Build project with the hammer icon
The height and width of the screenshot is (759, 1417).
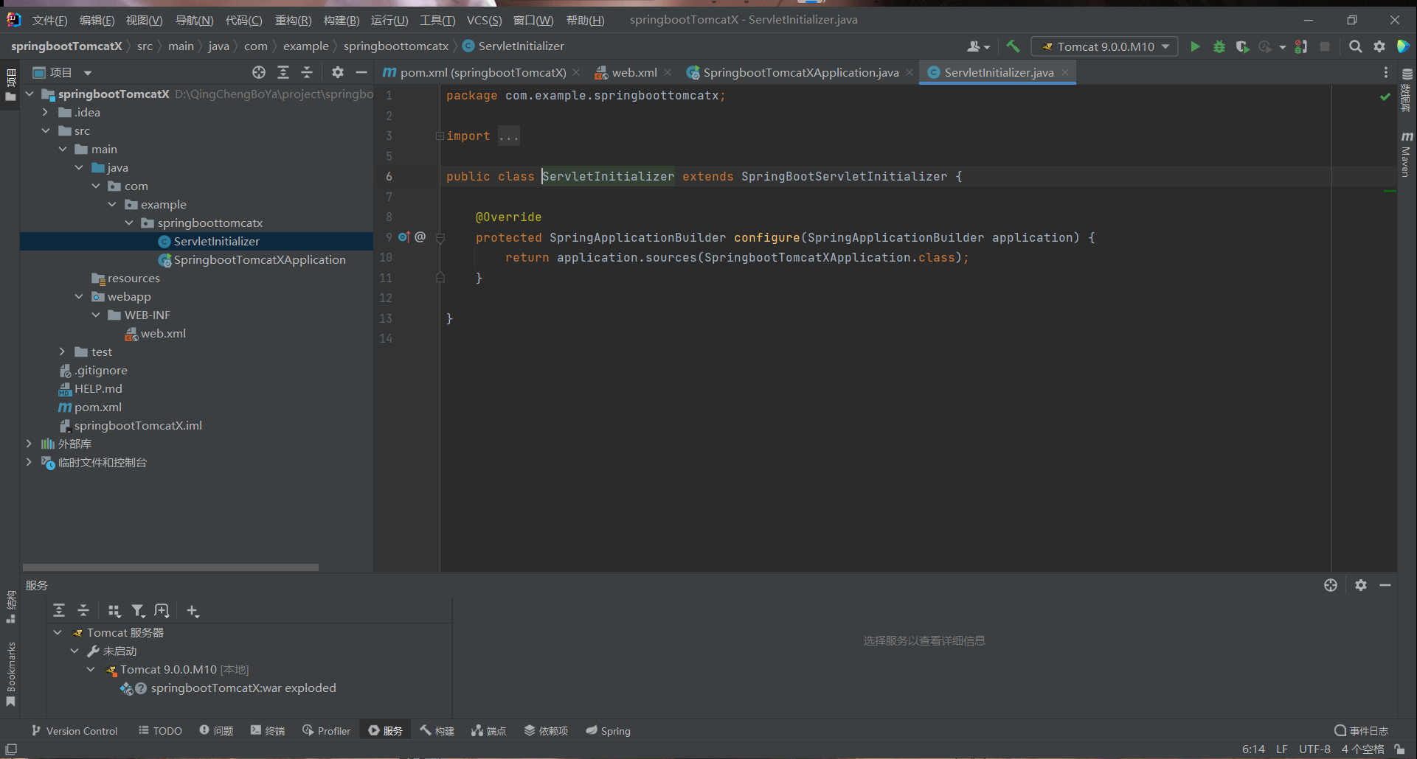click(x=1014, y=46)
